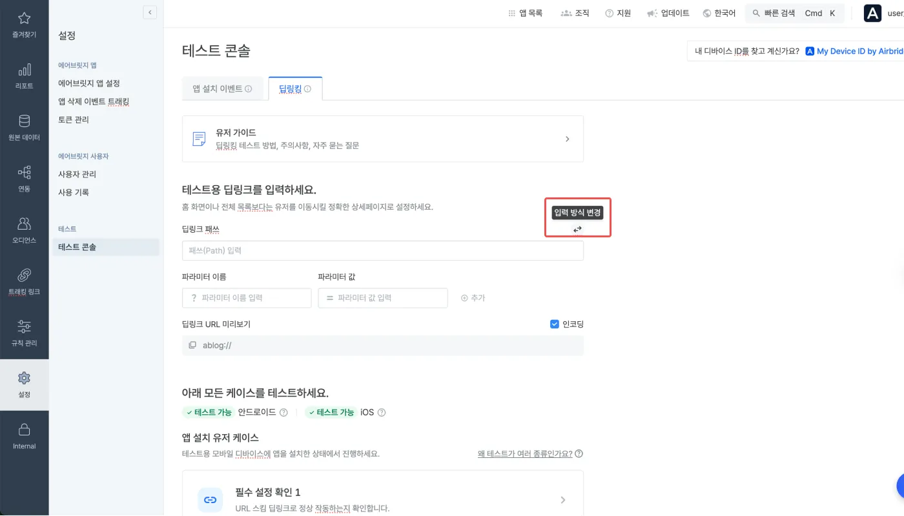This screenshot has height=516, width=904.
Task: Click the 파라미터 값 input field
Action: [383, 298]
